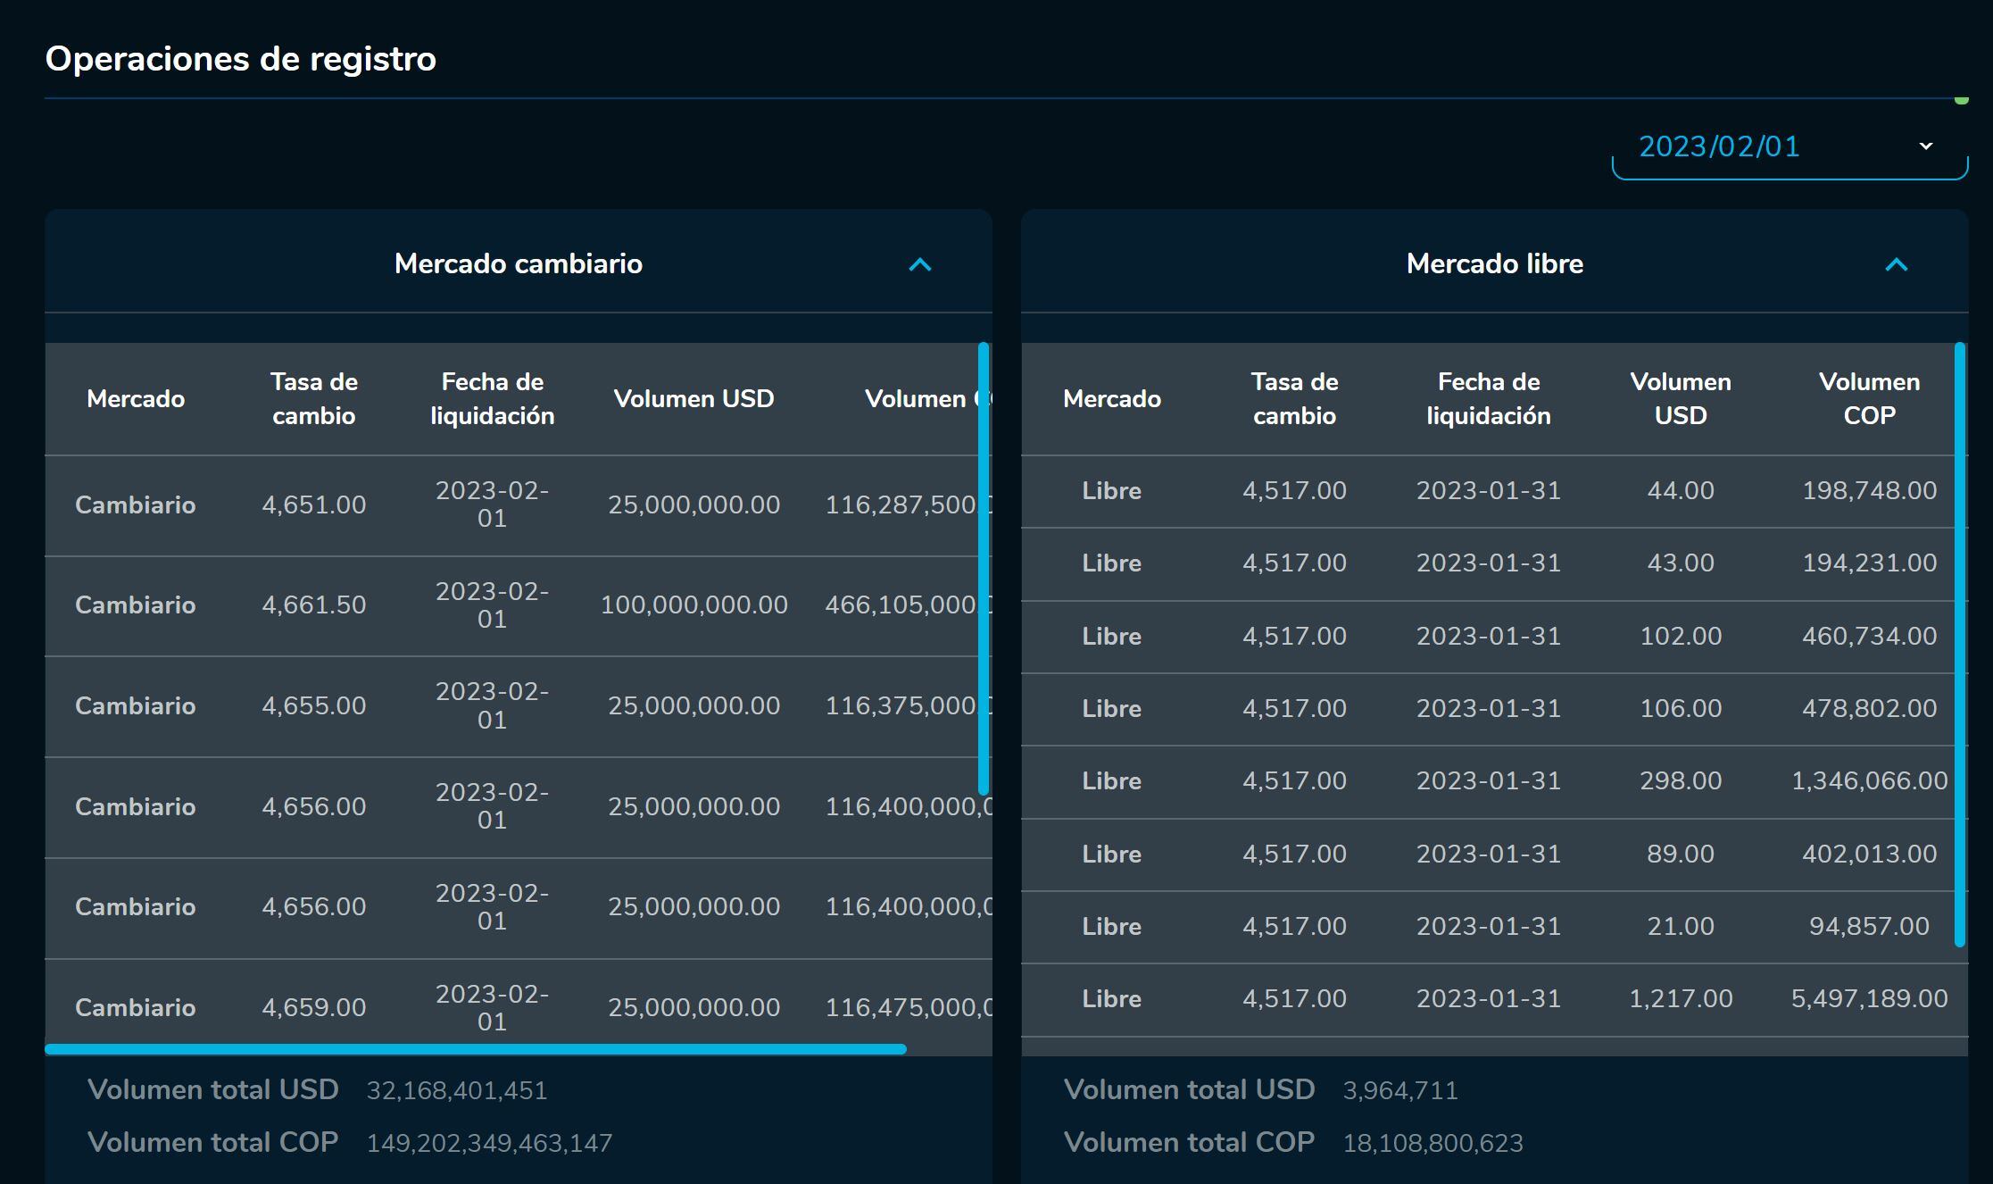Viewport: 1993px width, 1184px height.
Task: Select the Libre row with volume 1,217.00
Action: pos(1680,998)
